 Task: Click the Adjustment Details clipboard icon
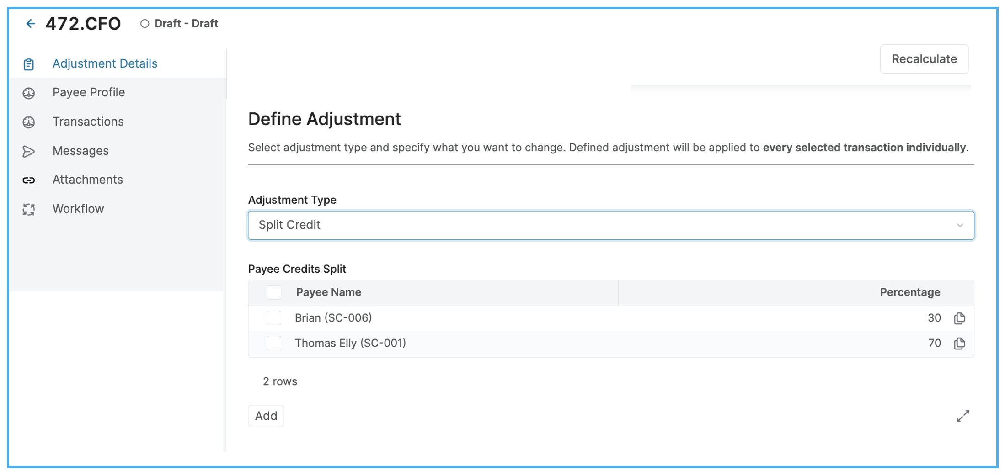pyautogui.click(x=29, y=64)
